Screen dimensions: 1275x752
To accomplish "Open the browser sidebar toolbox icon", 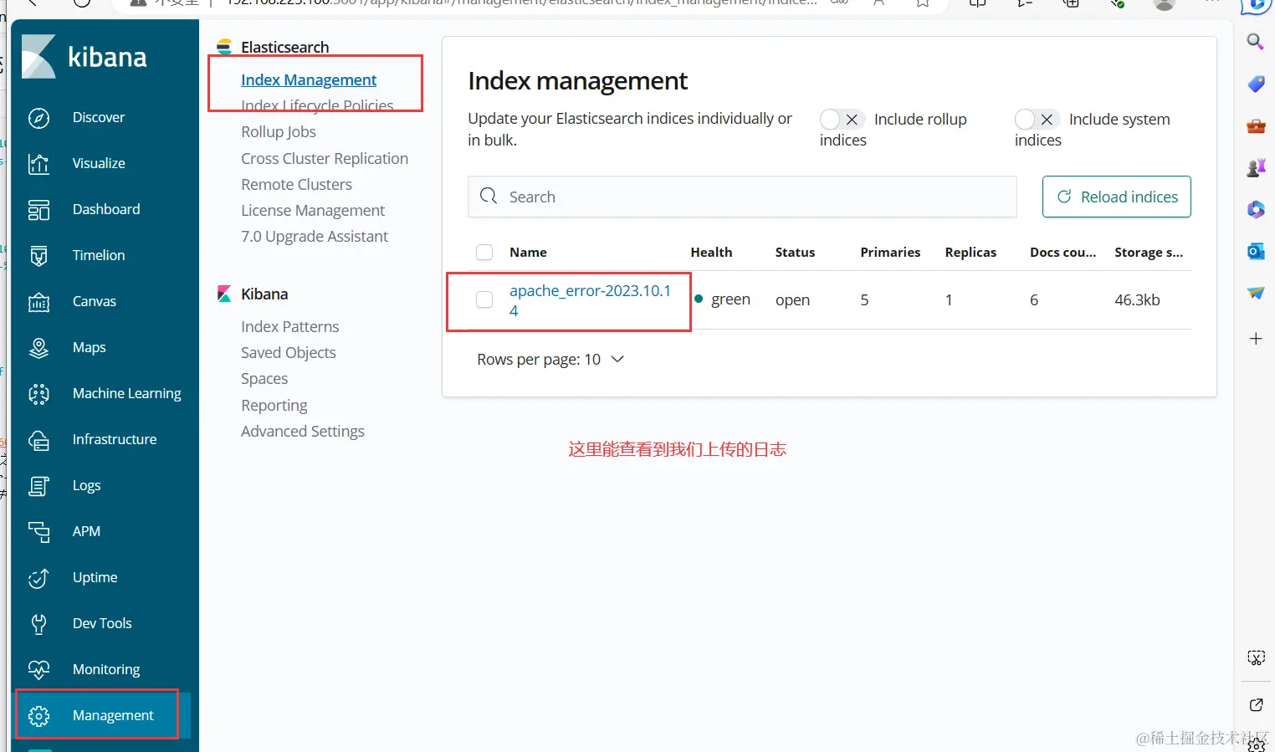I will point(1256,126).
